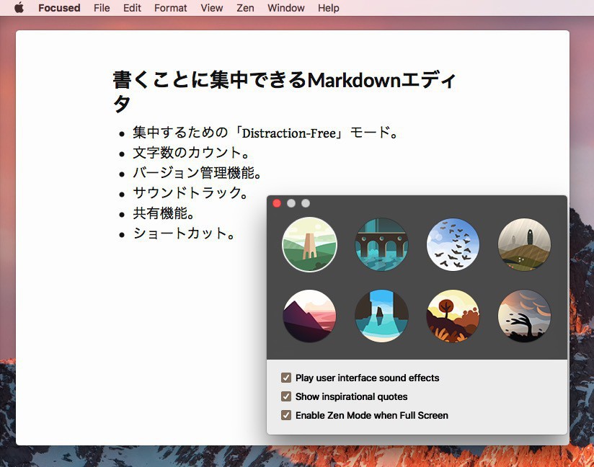
Task: Expand the File menu
Action: tap(102, 8)
